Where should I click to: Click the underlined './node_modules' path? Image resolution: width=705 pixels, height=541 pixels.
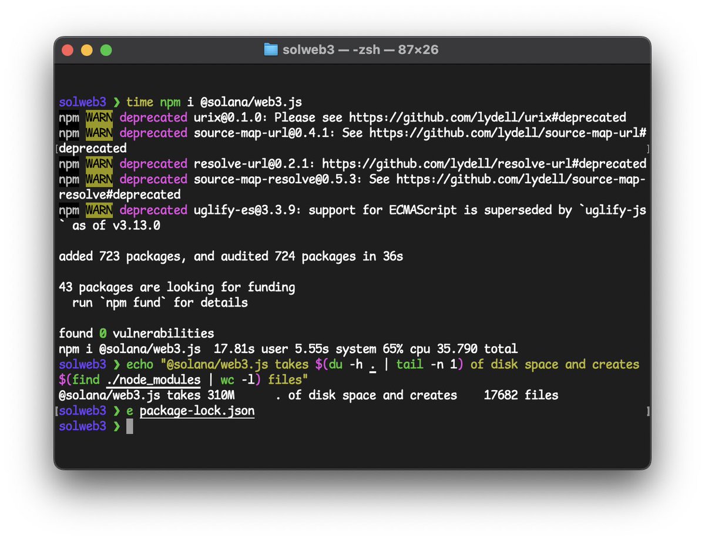[153, 380]
